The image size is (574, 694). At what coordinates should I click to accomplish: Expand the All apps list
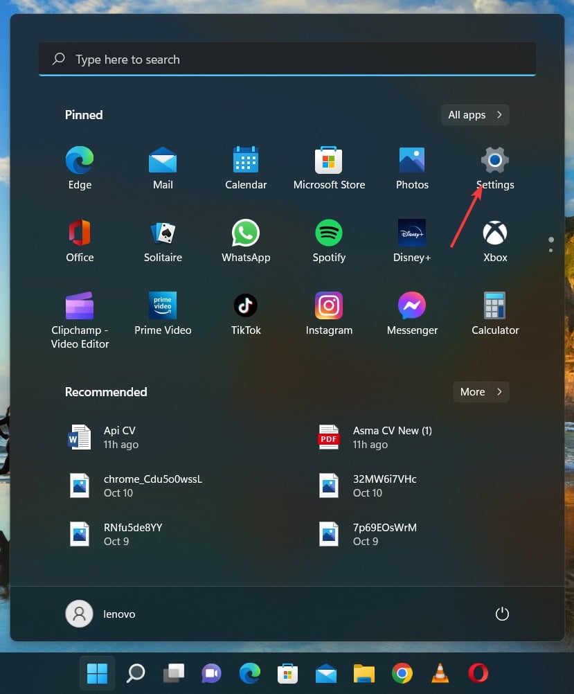(x=475, y=115)
